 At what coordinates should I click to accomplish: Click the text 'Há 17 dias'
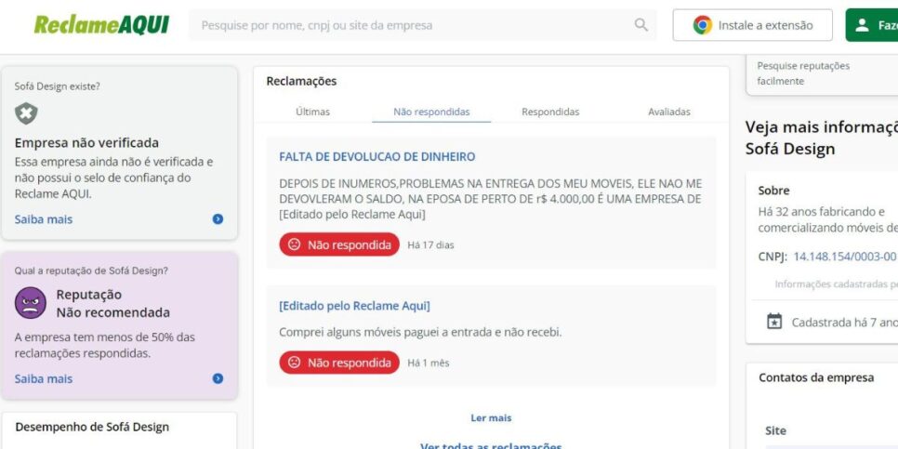point(430,245)
